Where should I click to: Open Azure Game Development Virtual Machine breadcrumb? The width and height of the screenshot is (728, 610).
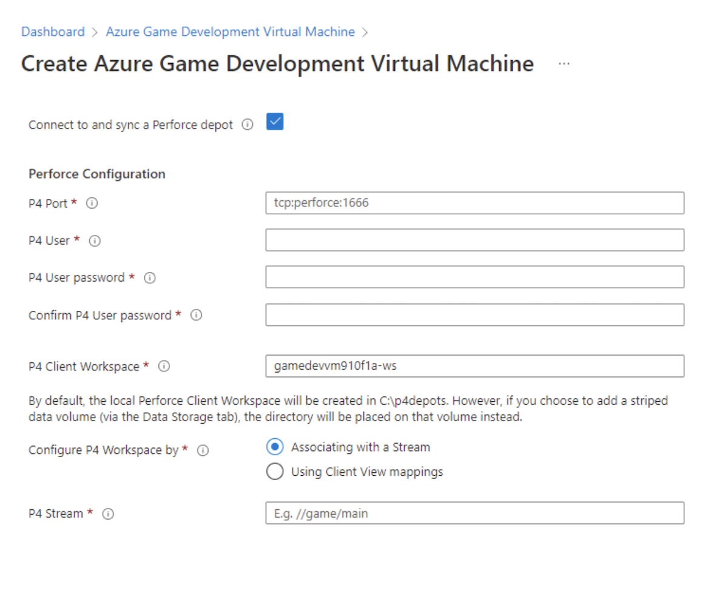231,32
